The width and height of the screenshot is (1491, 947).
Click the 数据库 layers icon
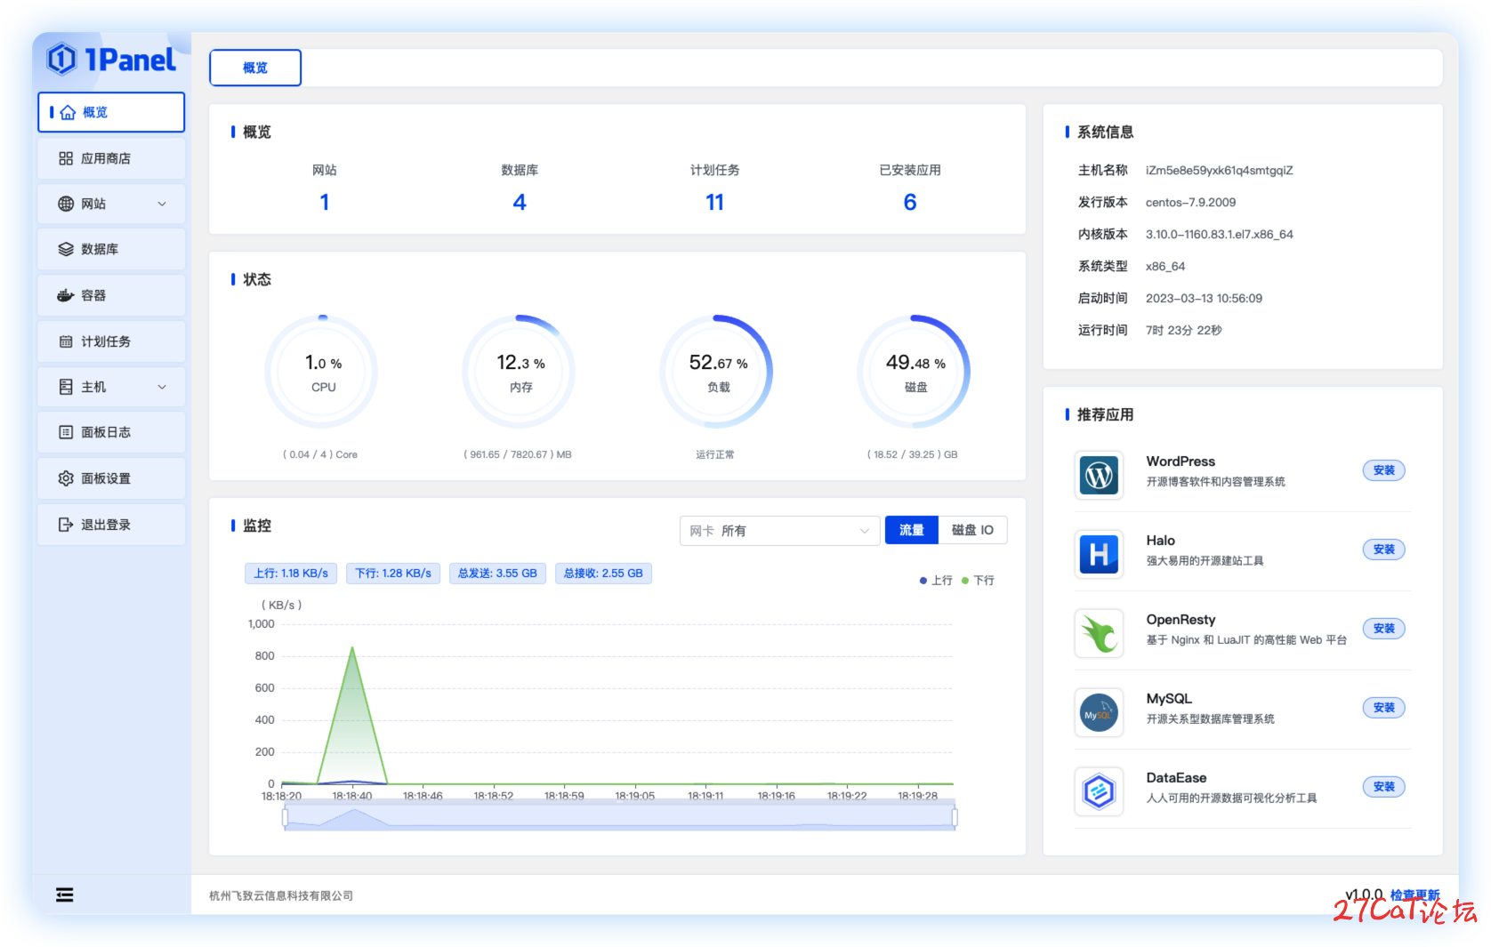(x=66, y=249)
